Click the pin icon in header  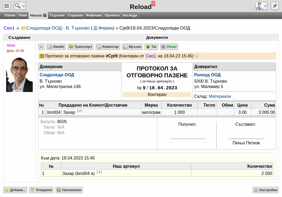pyautogui.click(x=275, y=6)
